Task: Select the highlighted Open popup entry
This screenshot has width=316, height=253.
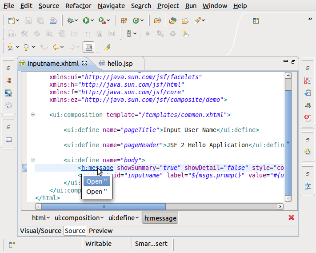Action: [x=97, y=181]
